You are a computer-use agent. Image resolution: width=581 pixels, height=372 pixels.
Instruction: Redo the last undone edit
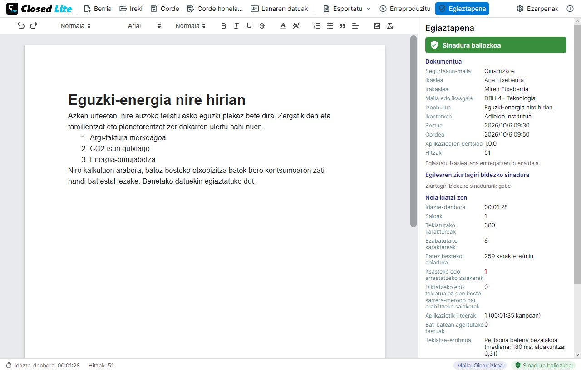tap(34, 26)
